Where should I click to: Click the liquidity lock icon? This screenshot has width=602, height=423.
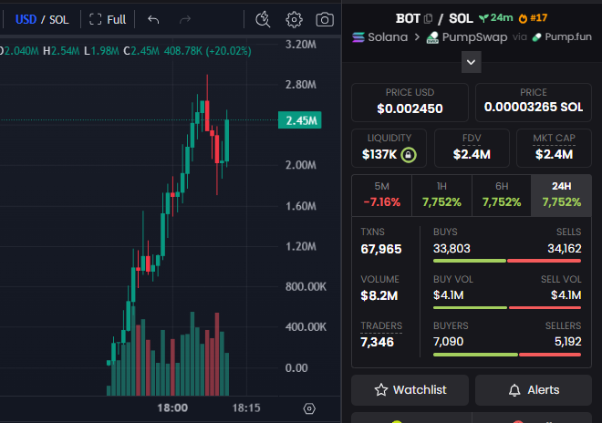(x=409, y=155)
